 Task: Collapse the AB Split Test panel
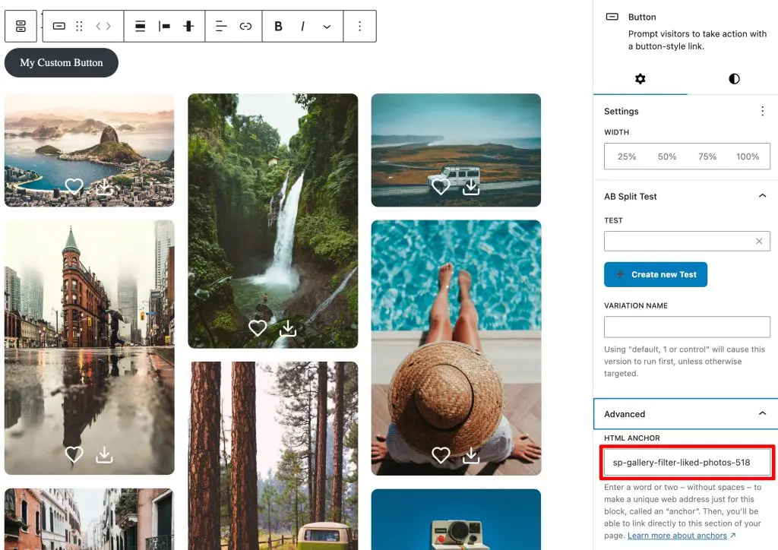click(762, 196)
